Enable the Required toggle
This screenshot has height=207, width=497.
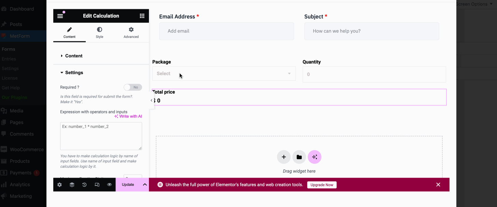(x=133, y=87)
